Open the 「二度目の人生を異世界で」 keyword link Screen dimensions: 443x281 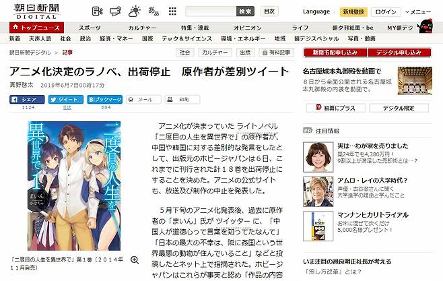point(196,137)
